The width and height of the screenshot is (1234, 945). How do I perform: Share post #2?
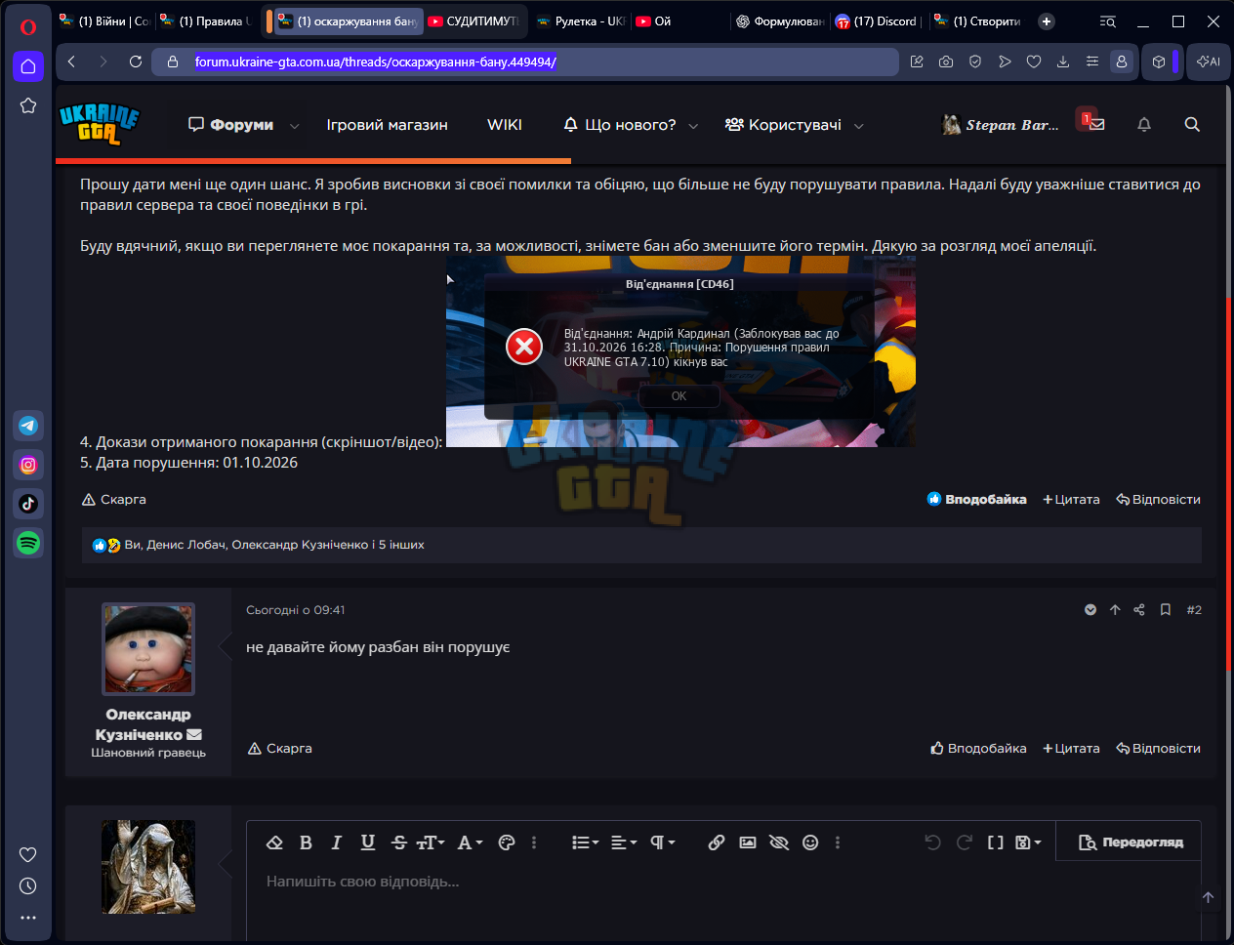click(x=1139, y=610)
